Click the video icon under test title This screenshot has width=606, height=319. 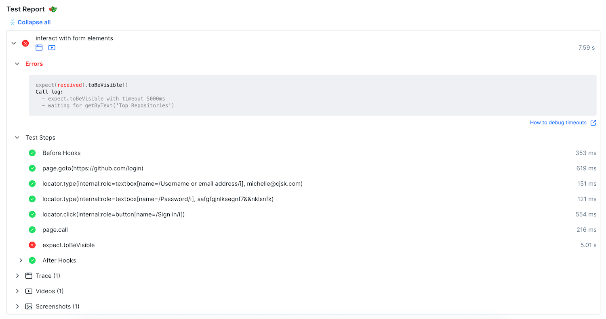point(52,48)
